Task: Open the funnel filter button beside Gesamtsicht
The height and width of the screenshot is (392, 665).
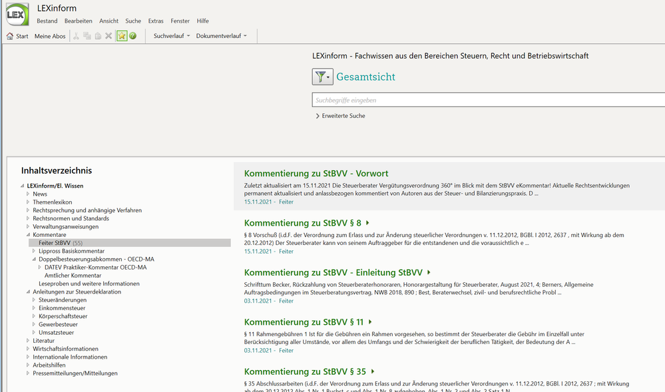Action: (x=322, y=77)
